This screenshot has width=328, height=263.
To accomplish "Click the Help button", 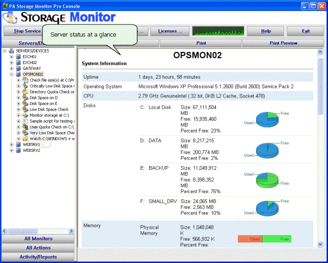I will (x=265, y=31).
